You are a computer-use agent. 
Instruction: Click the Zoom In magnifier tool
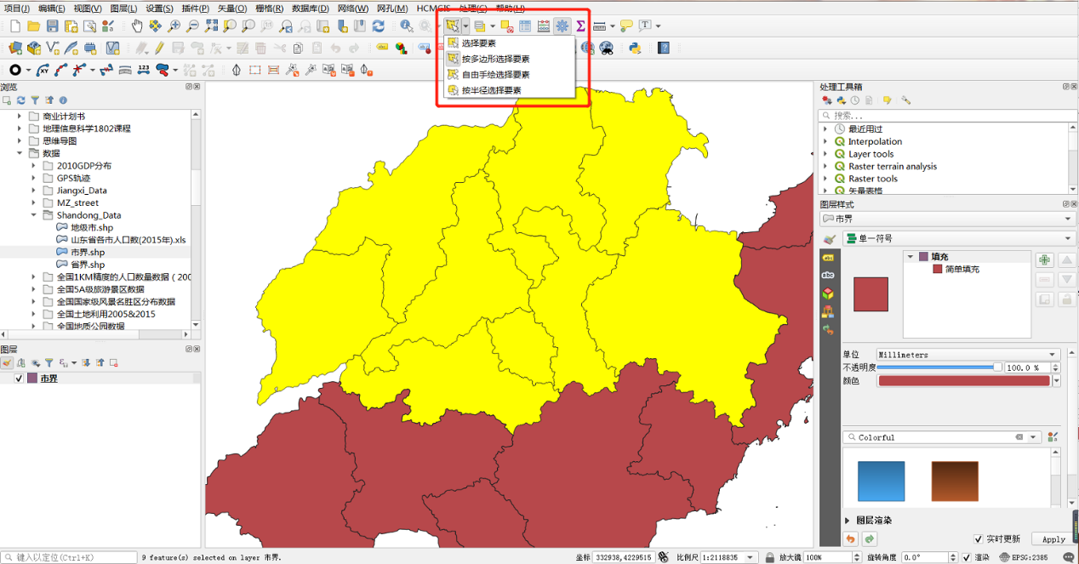[174, 26]
